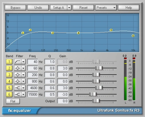Select node 2 on the EQ graph
The width and height of the screenshot is (145, 117).
tap(30, 30)
